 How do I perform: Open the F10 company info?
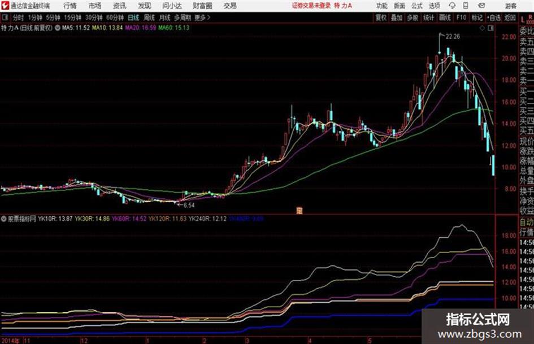[x=461, y=18]
